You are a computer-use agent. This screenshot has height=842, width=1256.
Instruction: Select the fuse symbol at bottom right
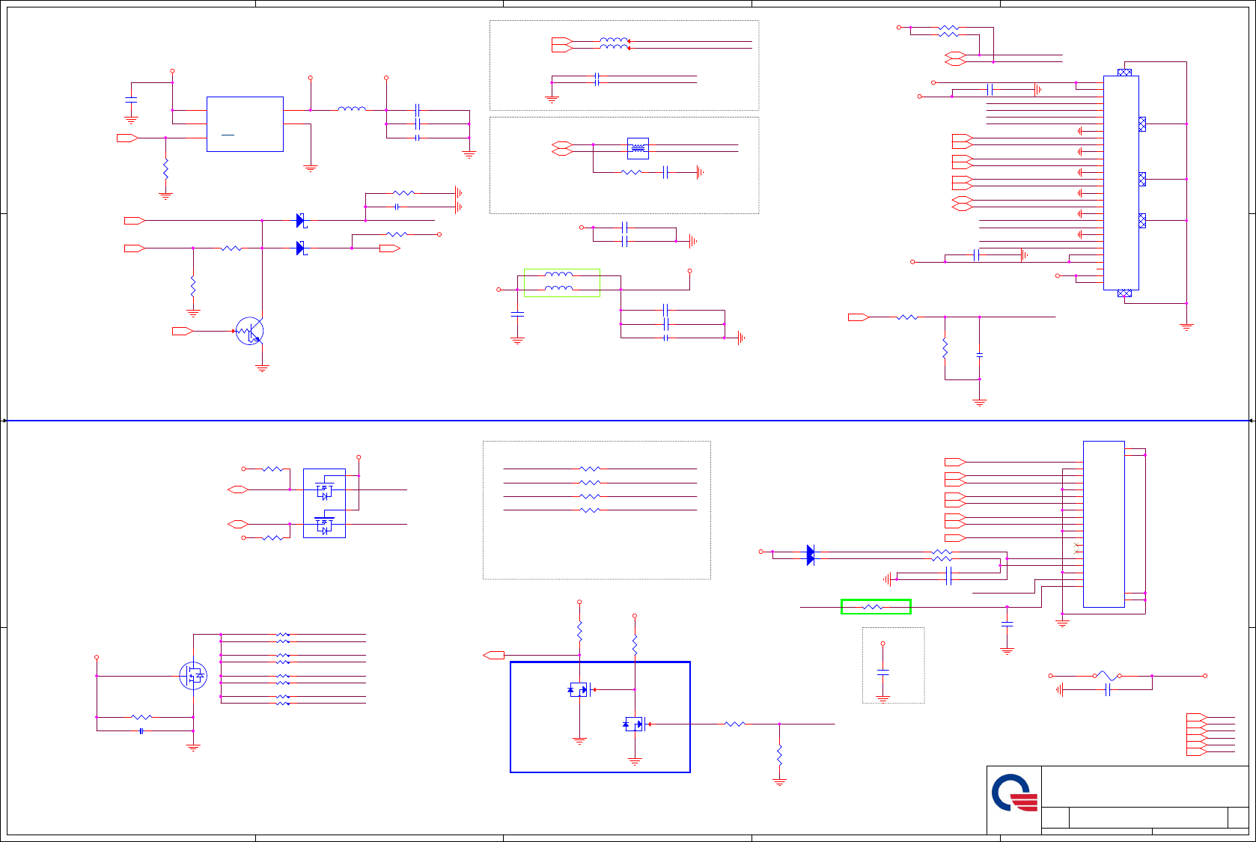click(x=1106, y=676)
